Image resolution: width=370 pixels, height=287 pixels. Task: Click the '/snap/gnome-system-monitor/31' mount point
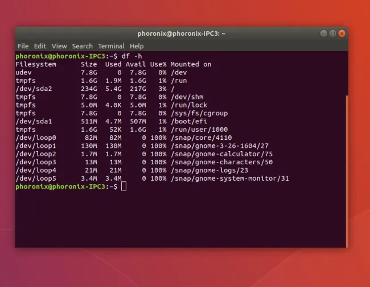click(x=230, y=178)
